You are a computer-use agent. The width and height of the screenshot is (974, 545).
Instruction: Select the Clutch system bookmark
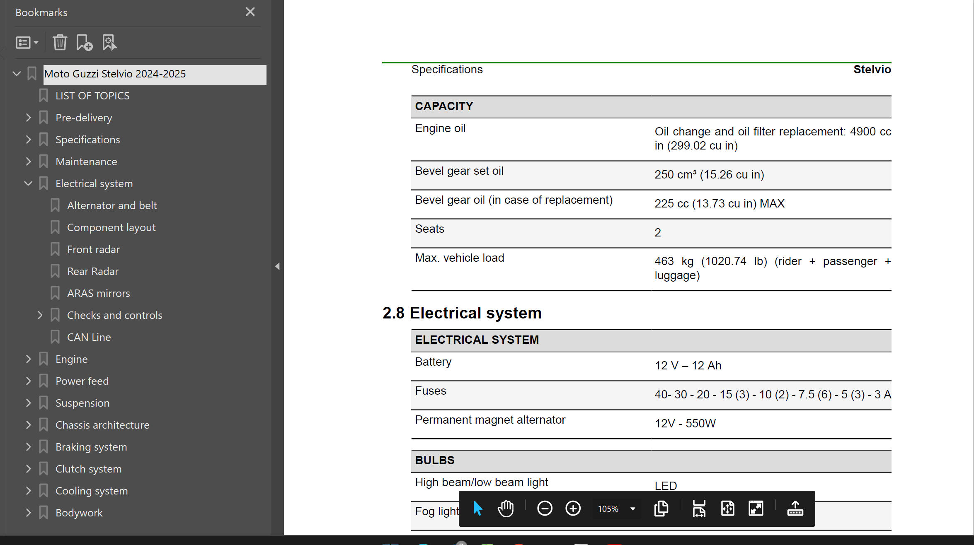89,469
